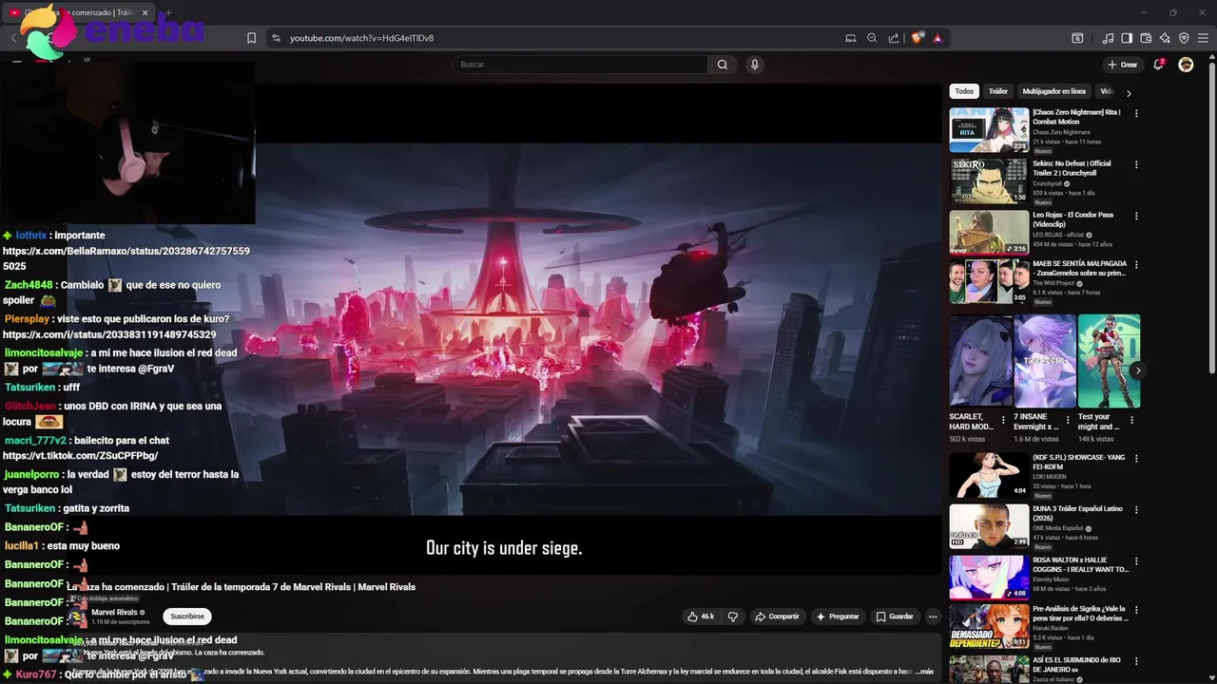Image resolution: width=1217 pixels, height=684 pixels.
Task: Open options for 7 INSANE Evernight short
Action: [1068, 418]
